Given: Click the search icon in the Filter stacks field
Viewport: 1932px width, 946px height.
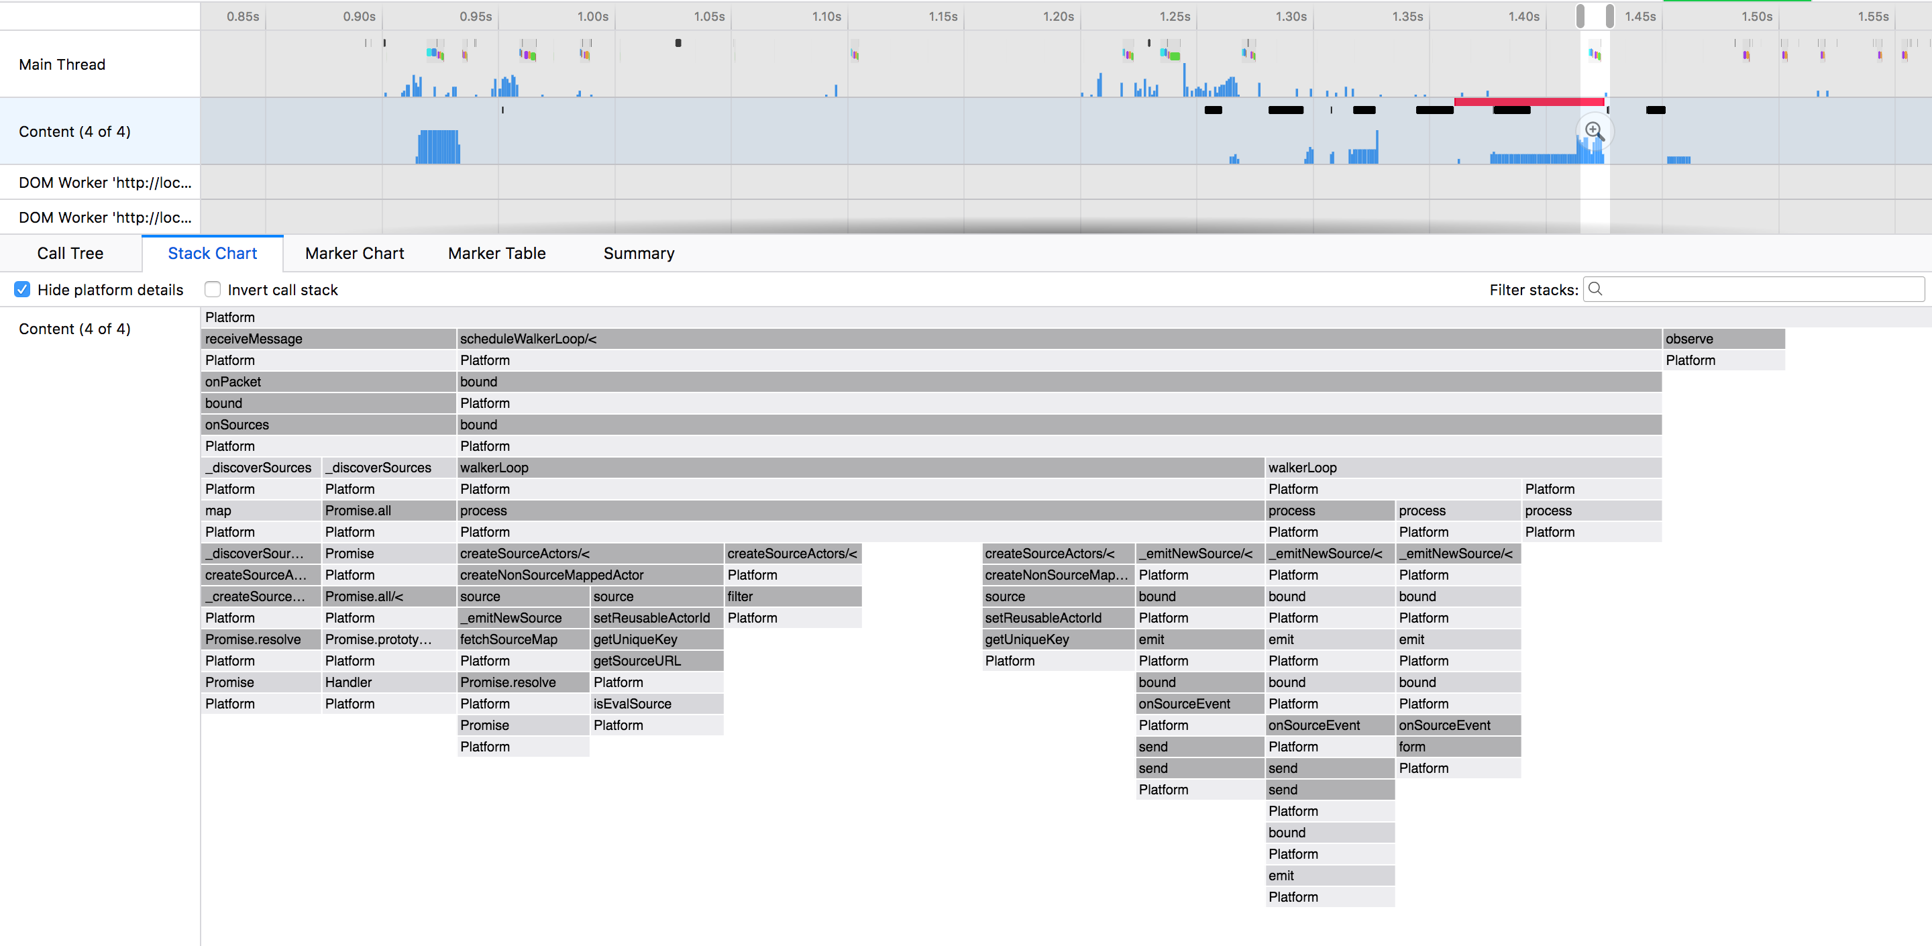Looking at the screenshot, I should pyautogui.click(x=1596, y=288).
